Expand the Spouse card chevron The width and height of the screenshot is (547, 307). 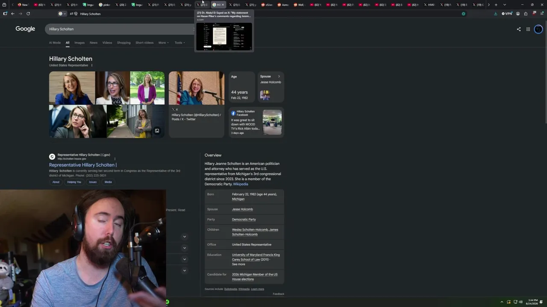[x=279, y=77]
